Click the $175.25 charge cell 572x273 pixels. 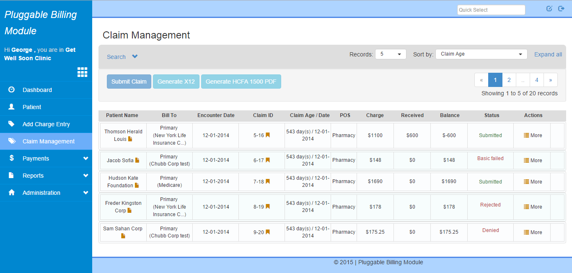(375, 232)
